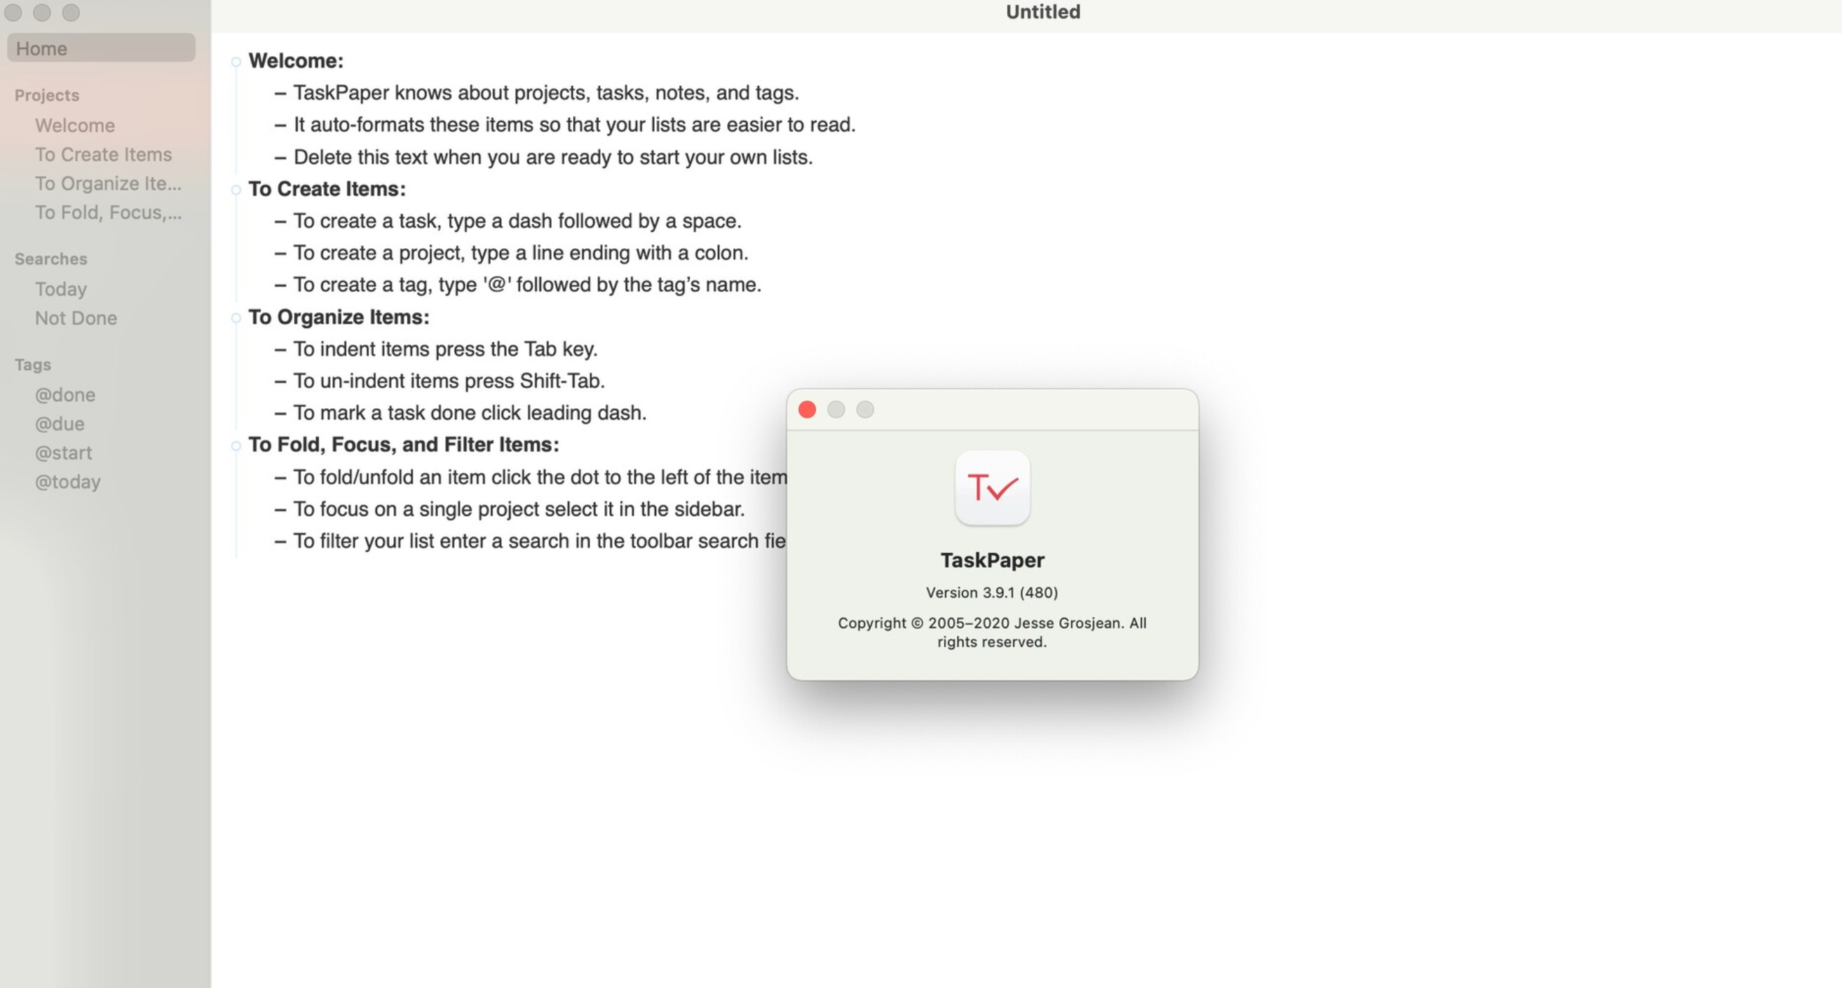Click 'Version 3.9.1 (480)' text
The width and height of the screenshot is (1842, 988).
tap(992, 593)
